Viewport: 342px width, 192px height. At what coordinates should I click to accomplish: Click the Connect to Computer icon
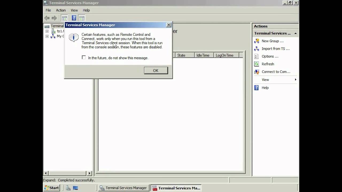pos(256,72)
